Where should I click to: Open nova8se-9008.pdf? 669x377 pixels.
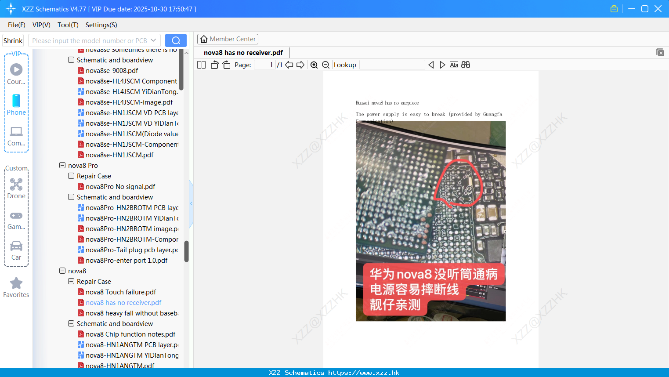[x=112, y=71]
